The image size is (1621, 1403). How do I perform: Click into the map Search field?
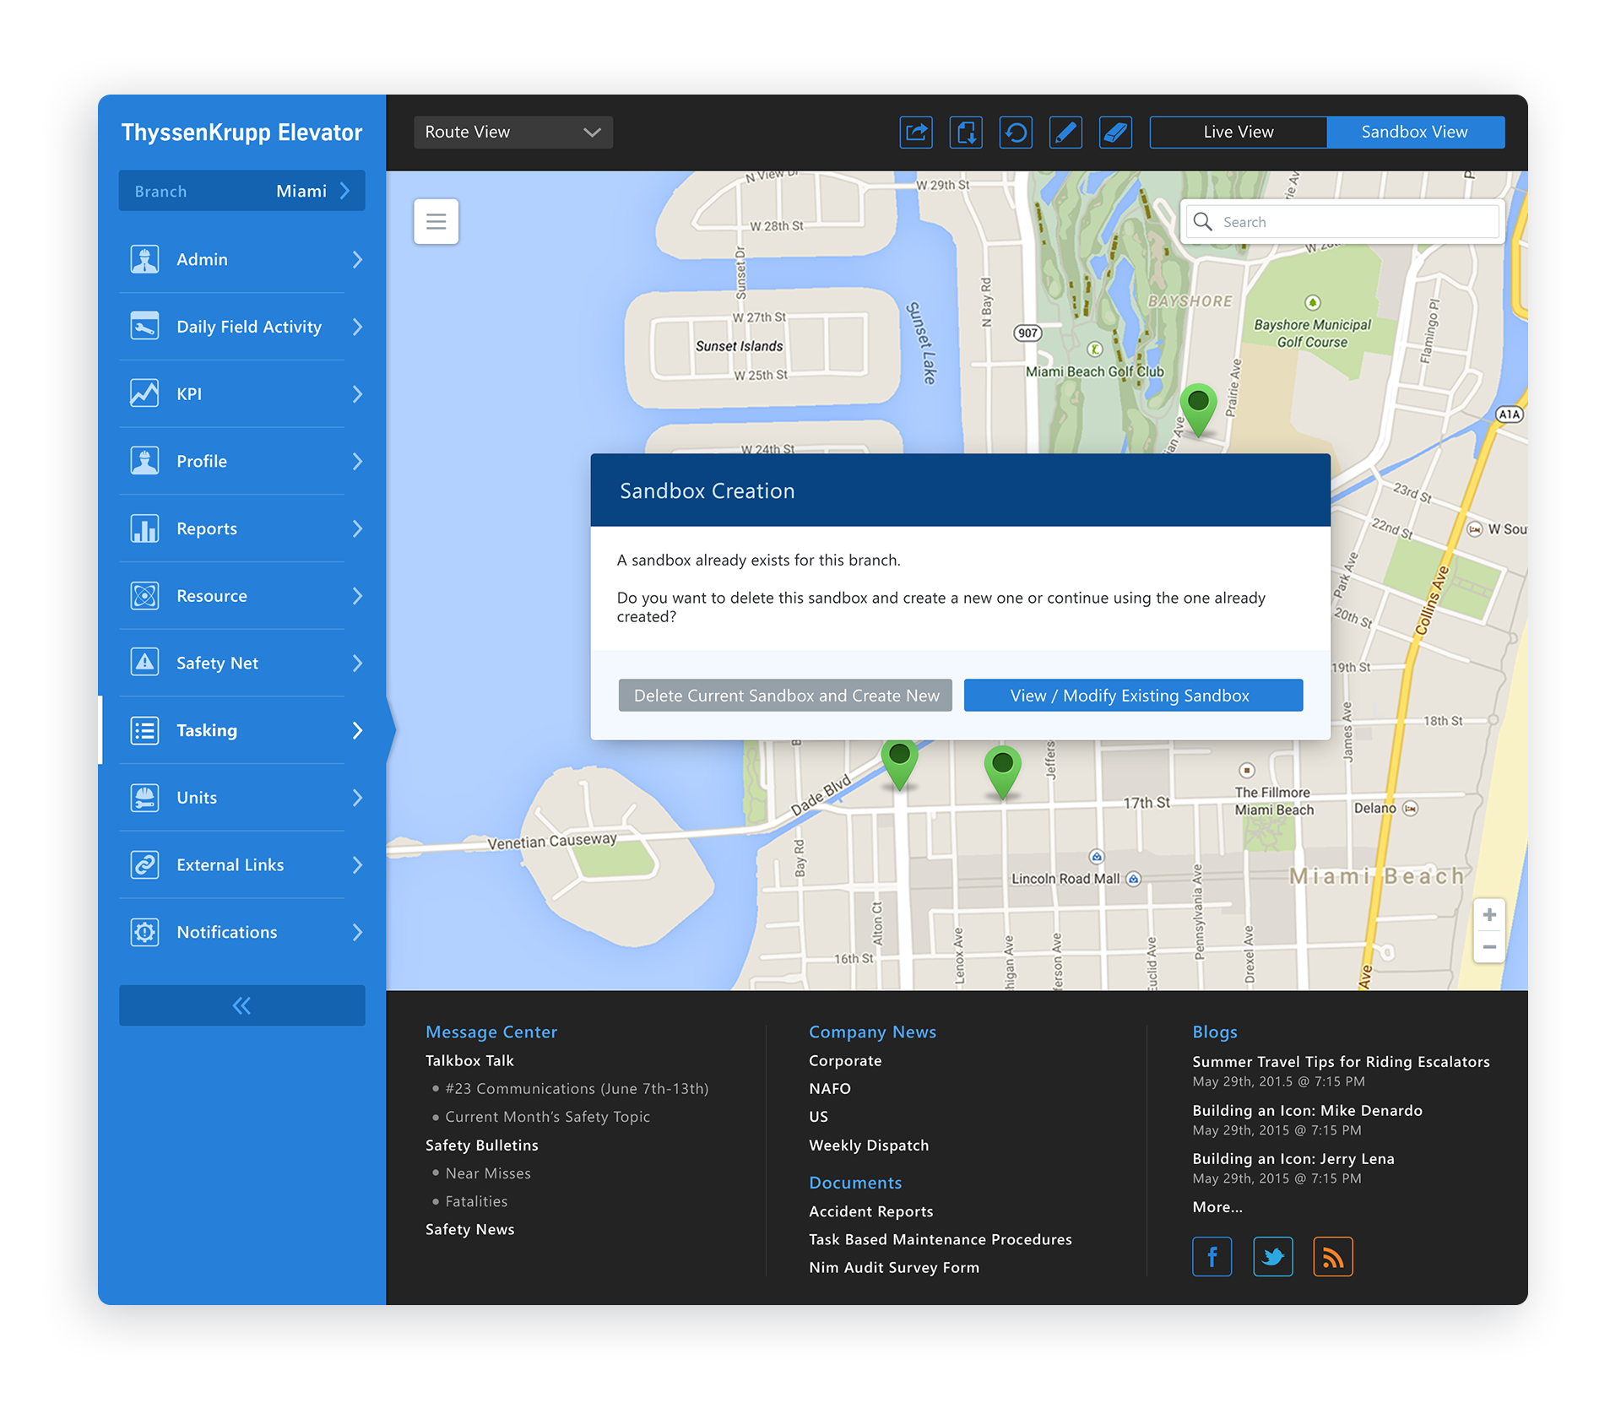[1342, 222]
